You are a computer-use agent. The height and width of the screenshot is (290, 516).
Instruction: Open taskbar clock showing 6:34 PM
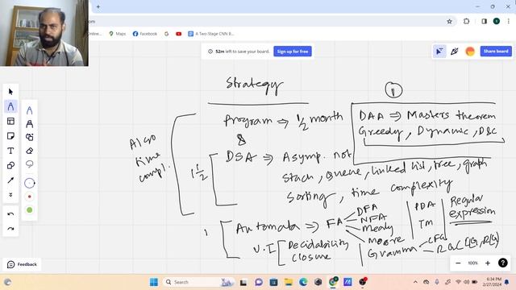493,282
